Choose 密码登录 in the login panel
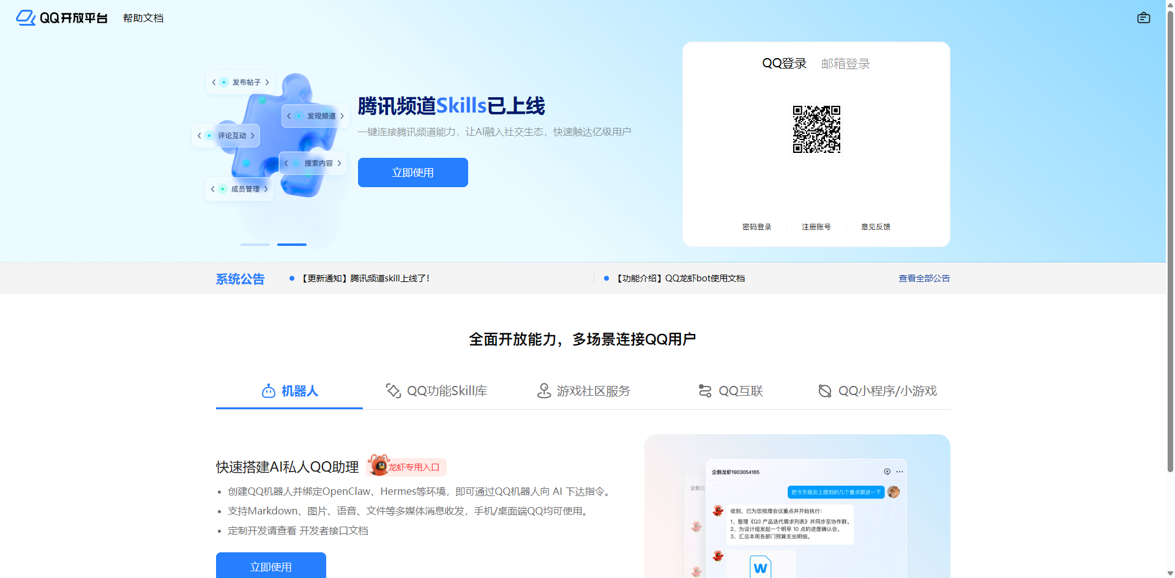 pos(757,227)
